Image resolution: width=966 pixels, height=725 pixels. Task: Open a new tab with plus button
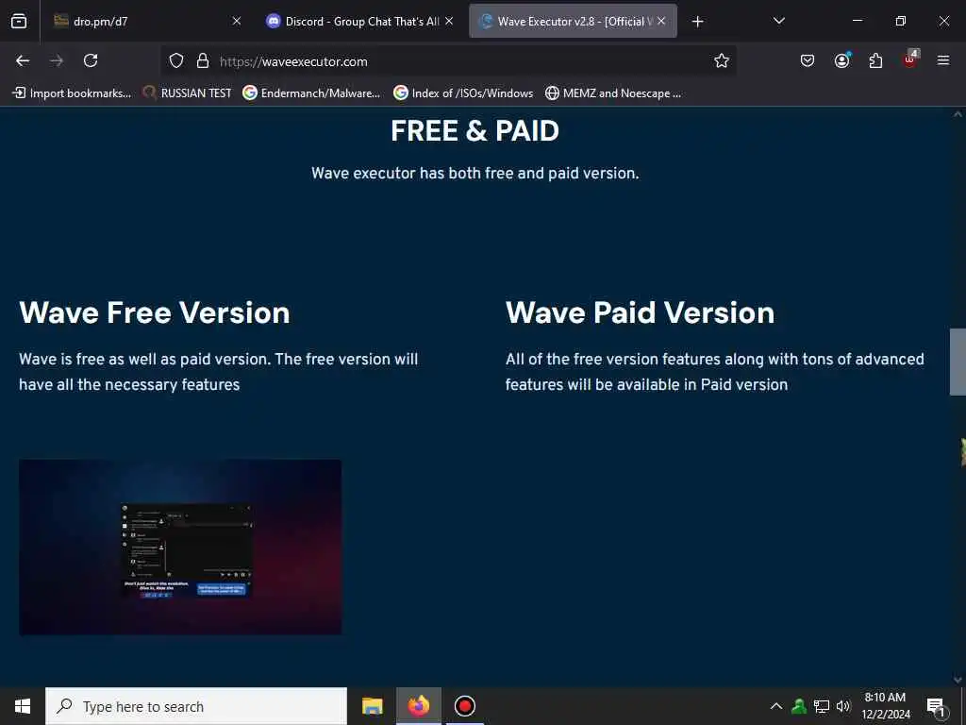click(697, 22)
